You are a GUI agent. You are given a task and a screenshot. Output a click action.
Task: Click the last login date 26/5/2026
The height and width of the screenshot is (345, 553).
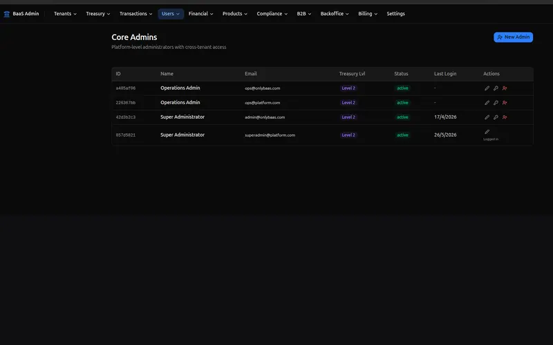point(445,135)
